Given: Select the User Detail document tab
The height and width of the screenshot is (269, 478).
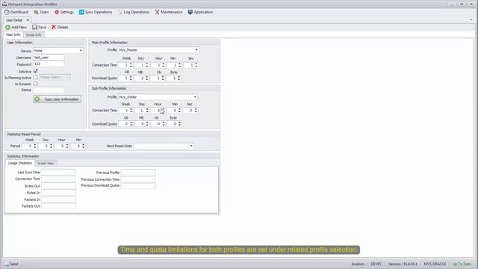Looking at the screenshot, I should pyautogui.click(x=14, y=20).
